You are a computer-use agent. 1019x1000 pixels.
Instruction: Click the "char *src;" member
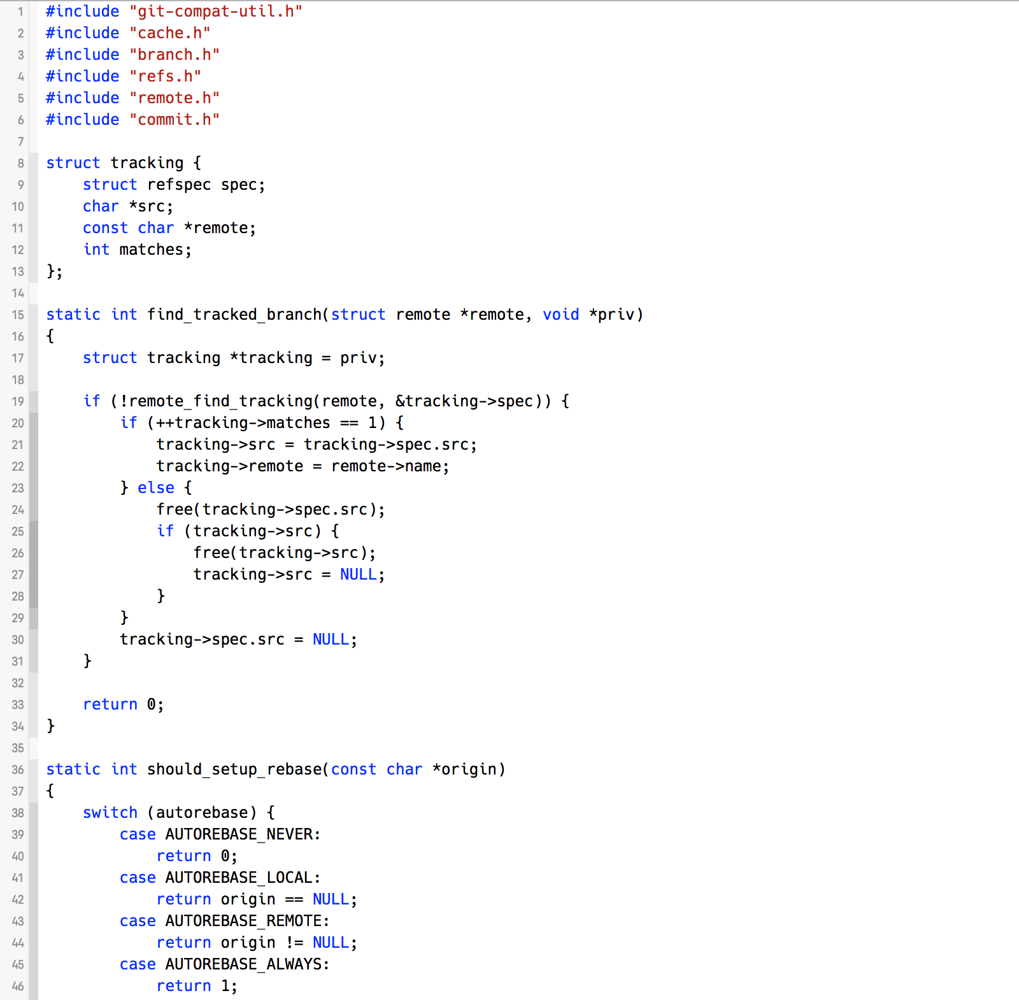click(128, 206)
